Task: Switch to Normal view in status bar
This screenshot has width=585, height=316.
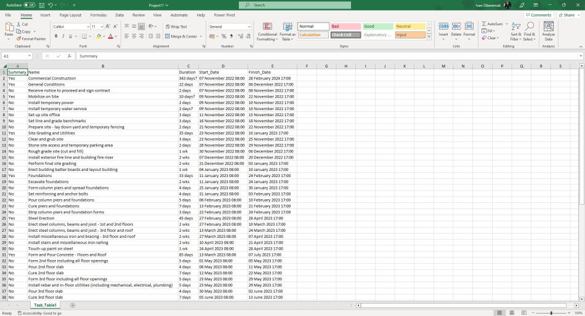Action: [x=499, y=313]
